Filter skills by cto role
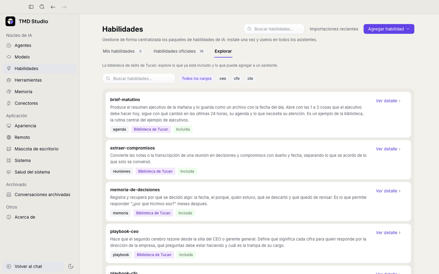 [250, 78]
